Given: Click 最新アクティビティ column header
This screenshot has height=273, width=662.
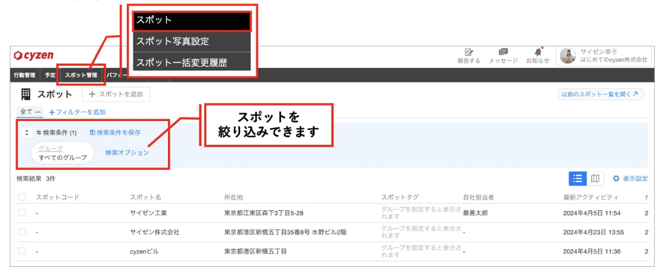Looking at the screenshot, I should click(x=591, y=197).
